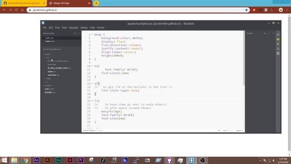Screen dimensions: 291x164
Task: Launch Adobe Audition from taskbar
Action: (x=59, y=160)
